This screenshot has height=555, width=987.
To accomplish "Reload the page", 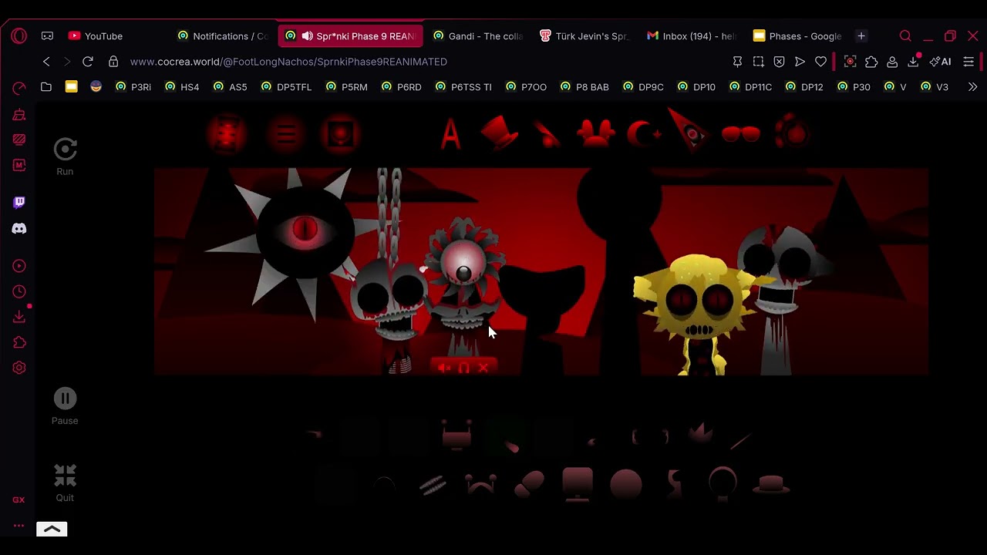I will click(88, 62).
